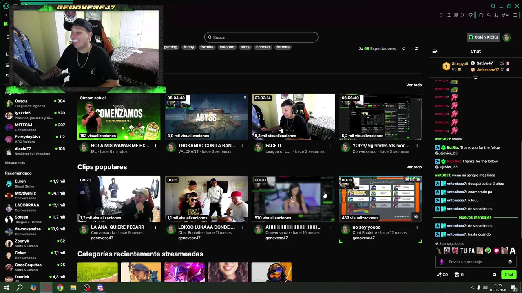
Task: Open options menu for FACE IT video
Action: (330, 146)
